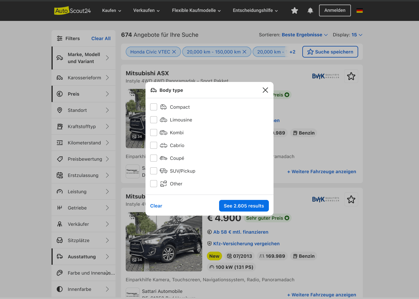
Task: Enable the Cabrio body type filter
Action: (x=154, y=145)
